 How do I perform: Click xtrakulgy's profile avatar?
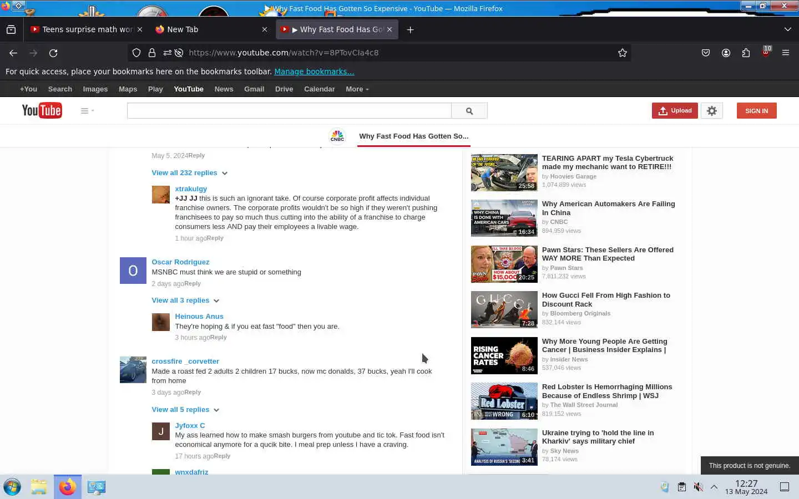(x=161, y=195)
